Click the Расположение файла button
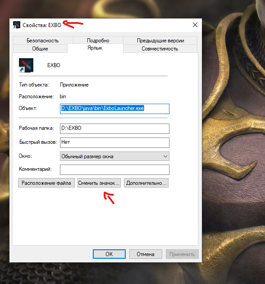This screenshot has width=265, height=284. click(x=46, y=183)
